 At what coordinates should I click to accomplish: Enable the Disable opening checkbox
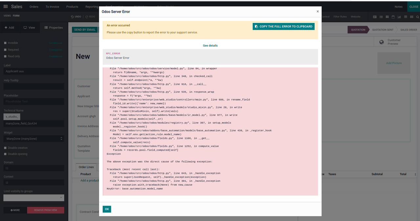click(x=5, y=154)
